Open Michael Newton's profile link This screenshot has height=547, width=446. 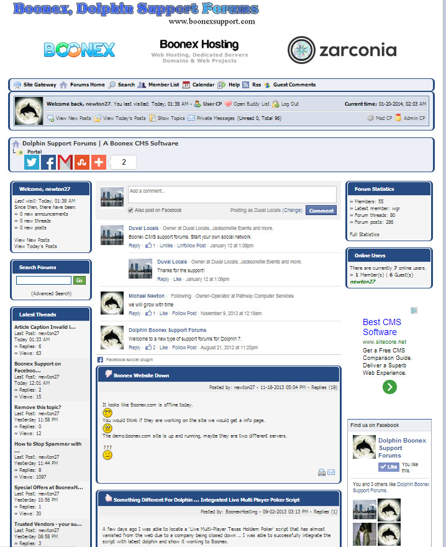click(147, 296)
